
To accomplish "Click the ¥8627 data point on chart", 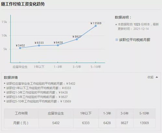I will click(x=77, y=39).
